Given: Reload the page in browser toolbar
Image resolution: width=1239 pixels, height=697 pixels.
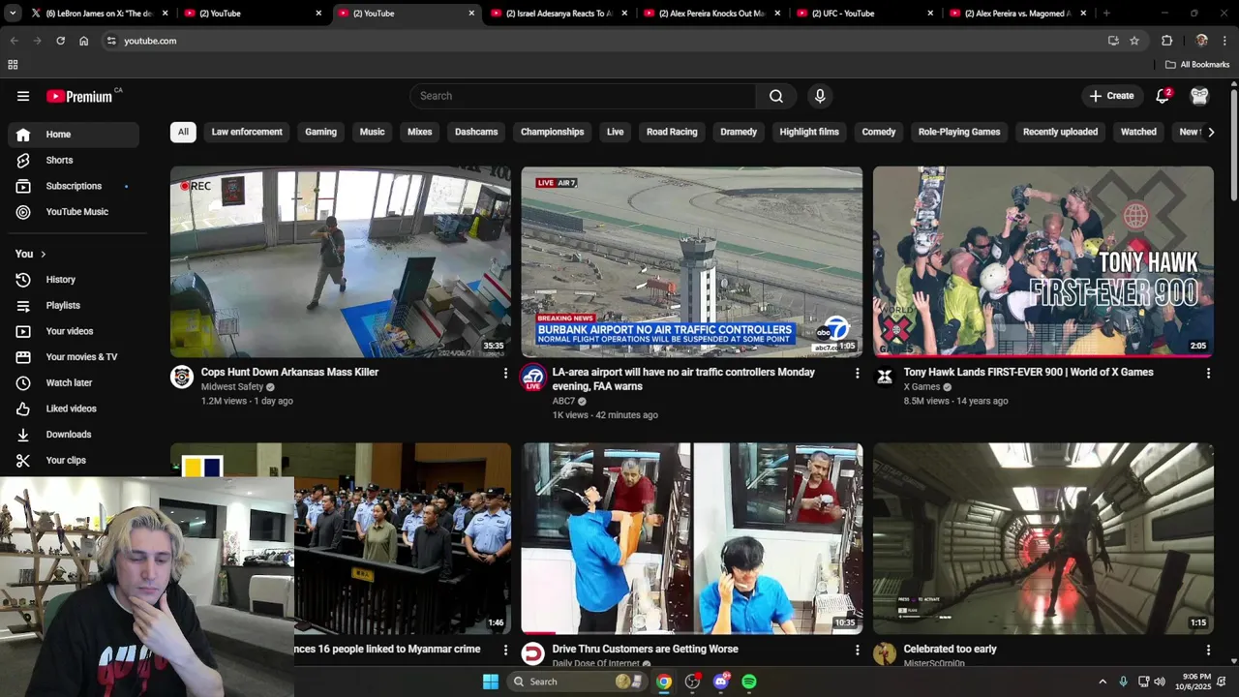Looking at the screenshot, I should pos(60,41).
